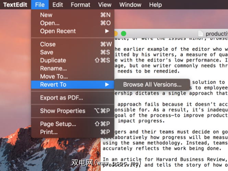The width and height of the screenshot is (228, 171).
Task: Choose Move To... in the File menu
Action: click(73, 76)
